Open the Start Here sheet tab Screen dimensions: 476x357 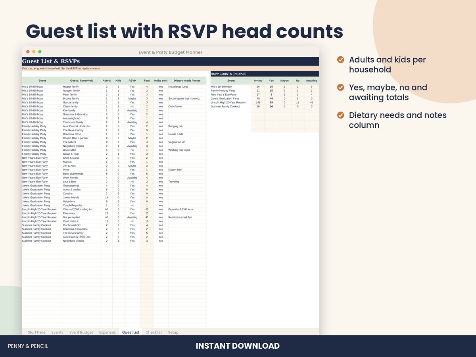pos(36,332)
